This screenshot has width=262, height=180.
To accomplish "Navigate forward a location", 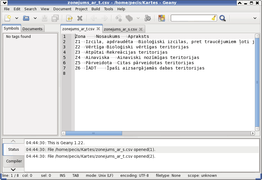I will (x=104, y=18).
